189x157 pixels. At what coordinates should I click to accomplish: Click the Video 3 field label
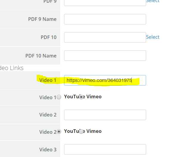click(48, 150)
